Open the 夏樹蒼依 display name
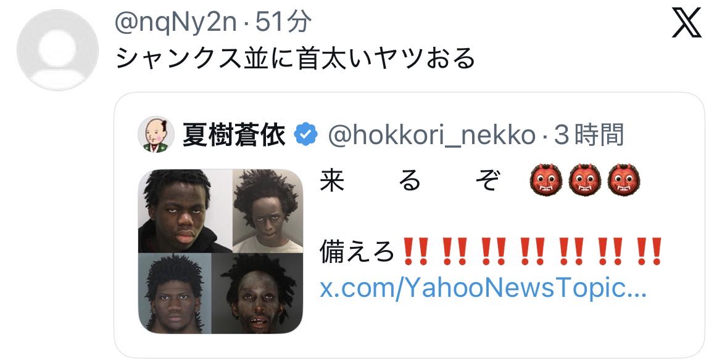This screenshot has width=722, height=364. coord(234,135)
